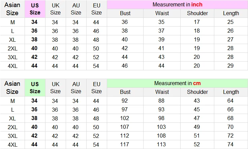Select shoulder value 52 in cm table

pos(196,144)
